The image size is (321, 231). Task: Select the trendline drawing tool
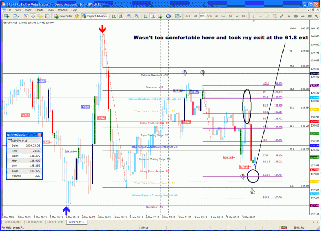pos(268,16)
